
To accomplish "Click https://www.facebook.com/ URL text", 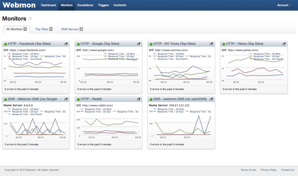I will pos(28,50).
